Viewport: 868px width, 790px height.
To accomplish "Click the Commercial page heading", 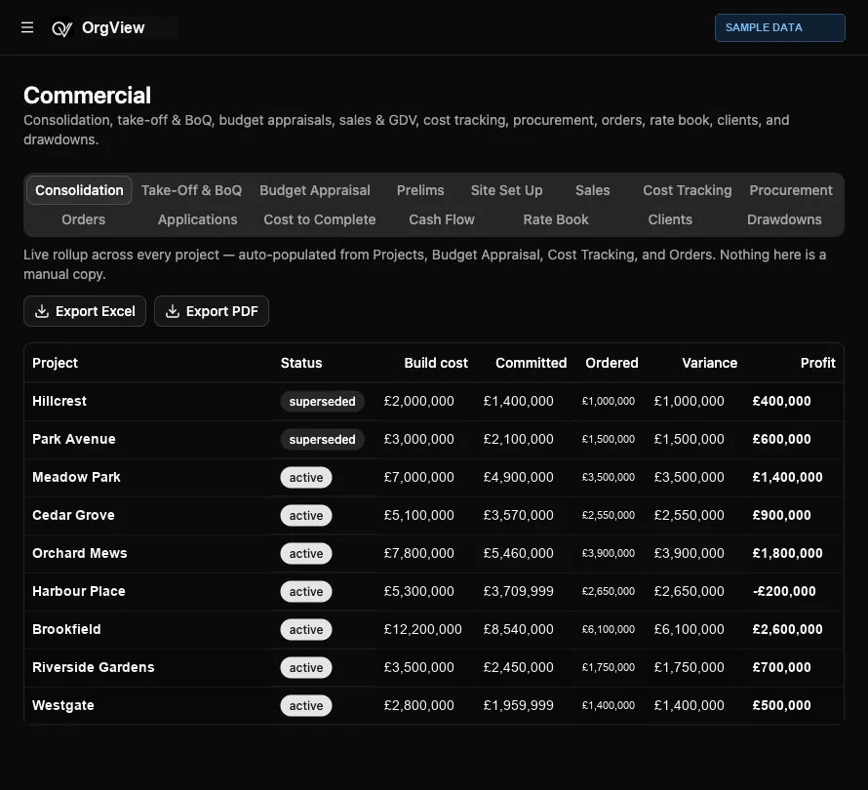I will 87,96.
